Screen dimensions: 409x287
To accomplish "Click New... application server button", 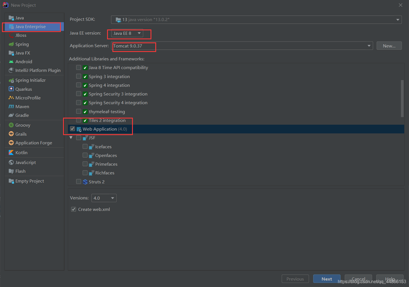I will tap(389, 46).
